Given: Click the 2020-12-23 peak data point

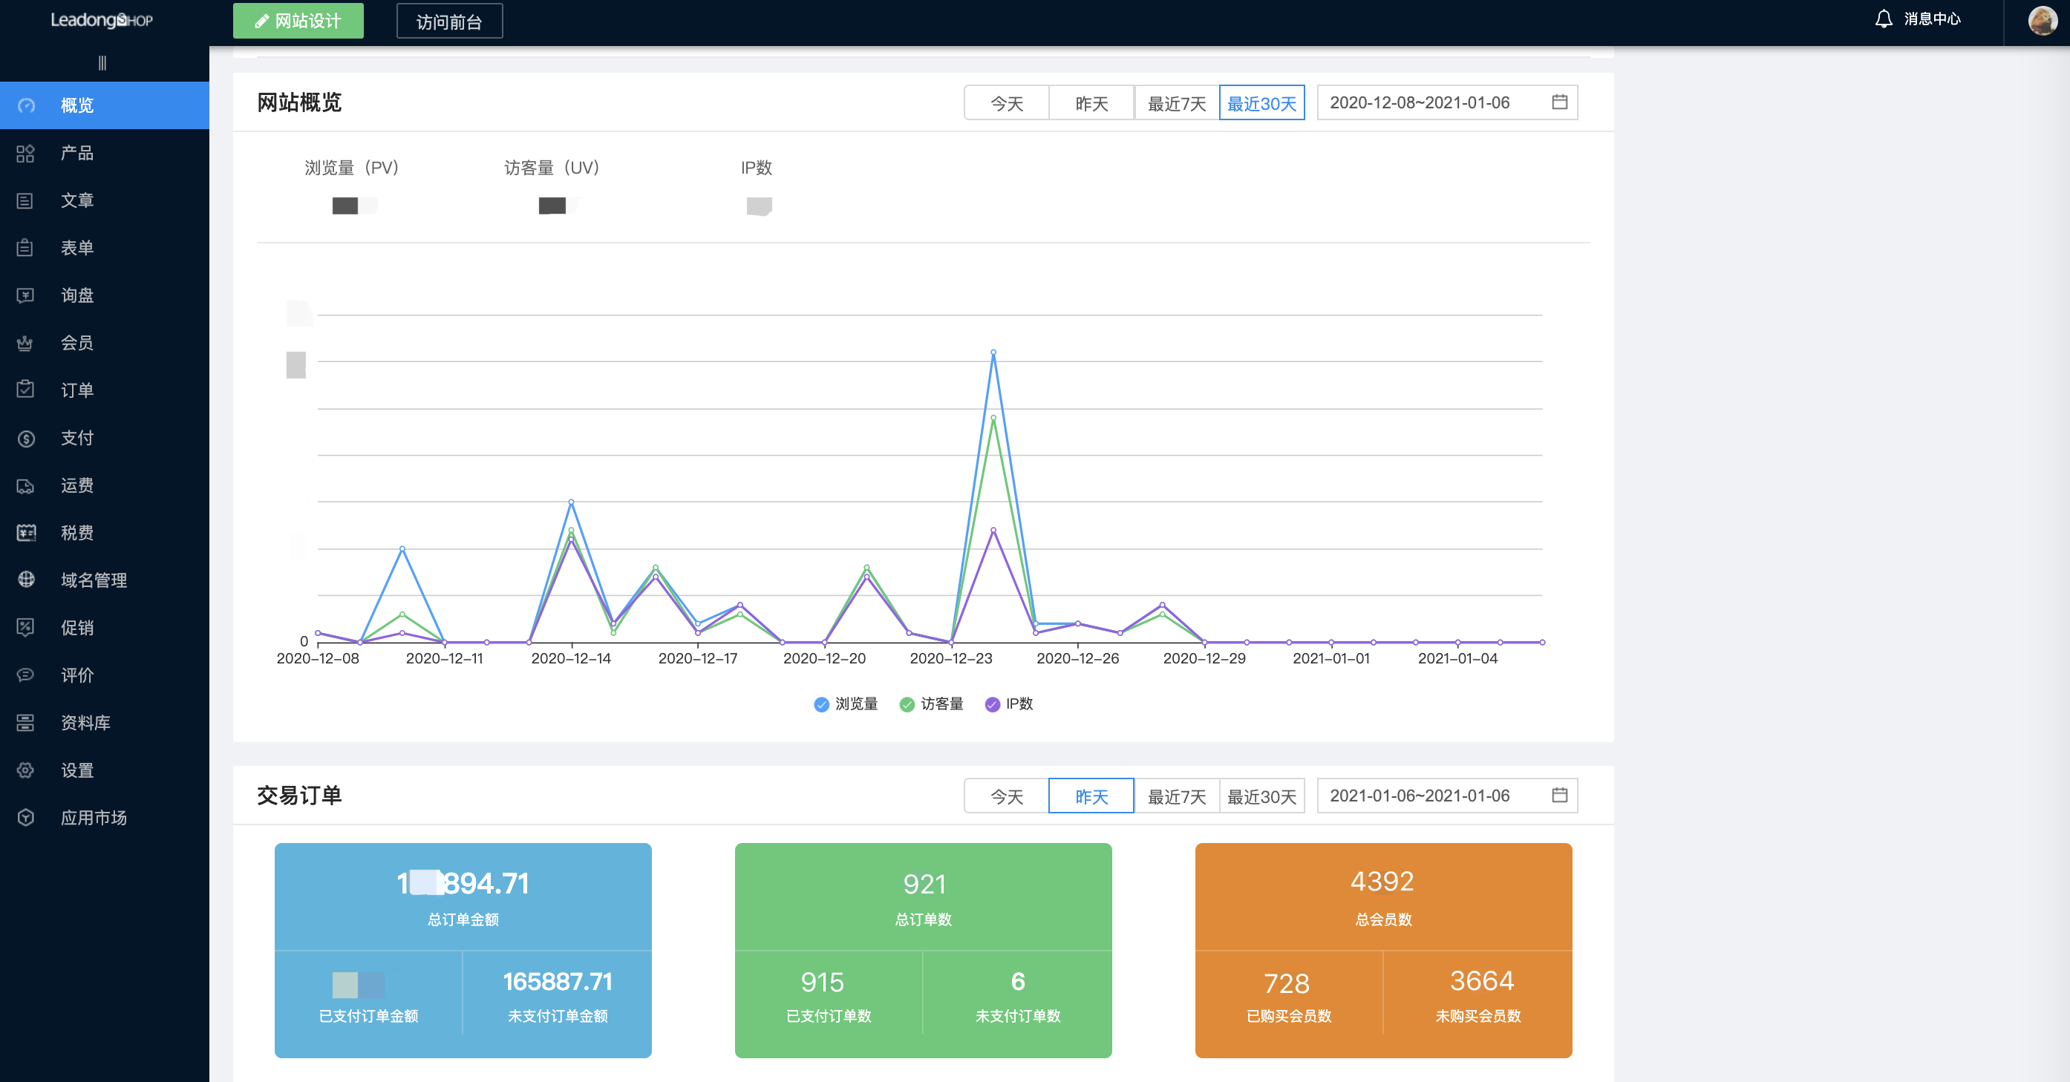Looking at the screenshot, I should click(993, 353).
